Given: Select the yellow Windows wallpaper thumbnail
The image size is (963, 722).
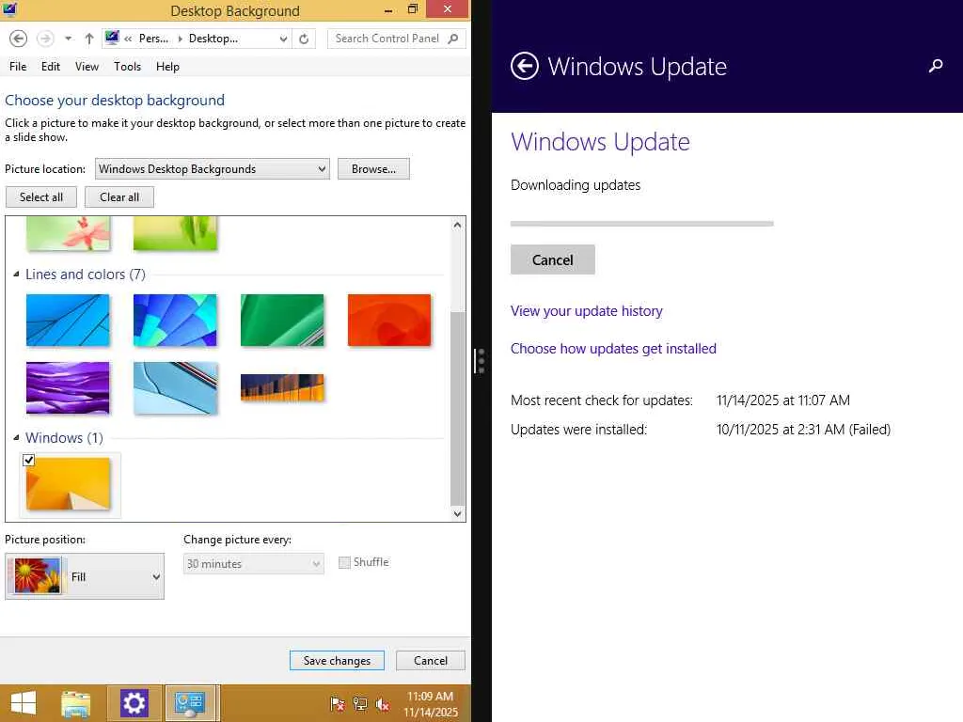Looking at the screenshot, I should click(x=68, y=484).
